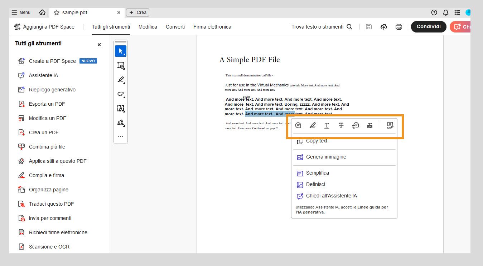Image resolution: width=483 pixels, height=266 pixels.
Task: Open Applica stili a questo PDF
Action: 52,161
